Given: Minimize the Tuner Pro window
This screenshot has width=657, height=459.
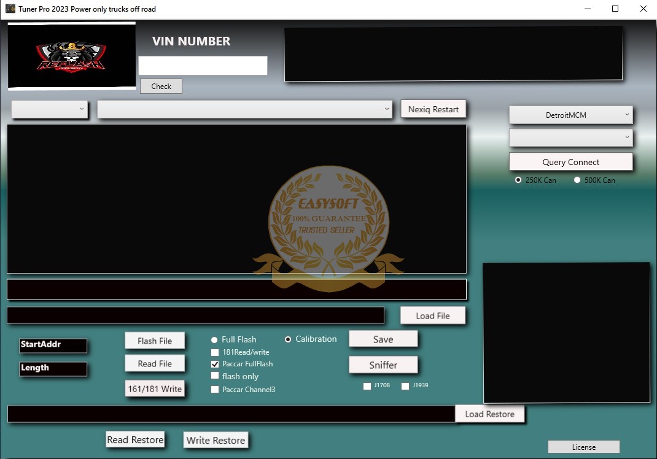Looking at the screenshot, I should point(588,9).
